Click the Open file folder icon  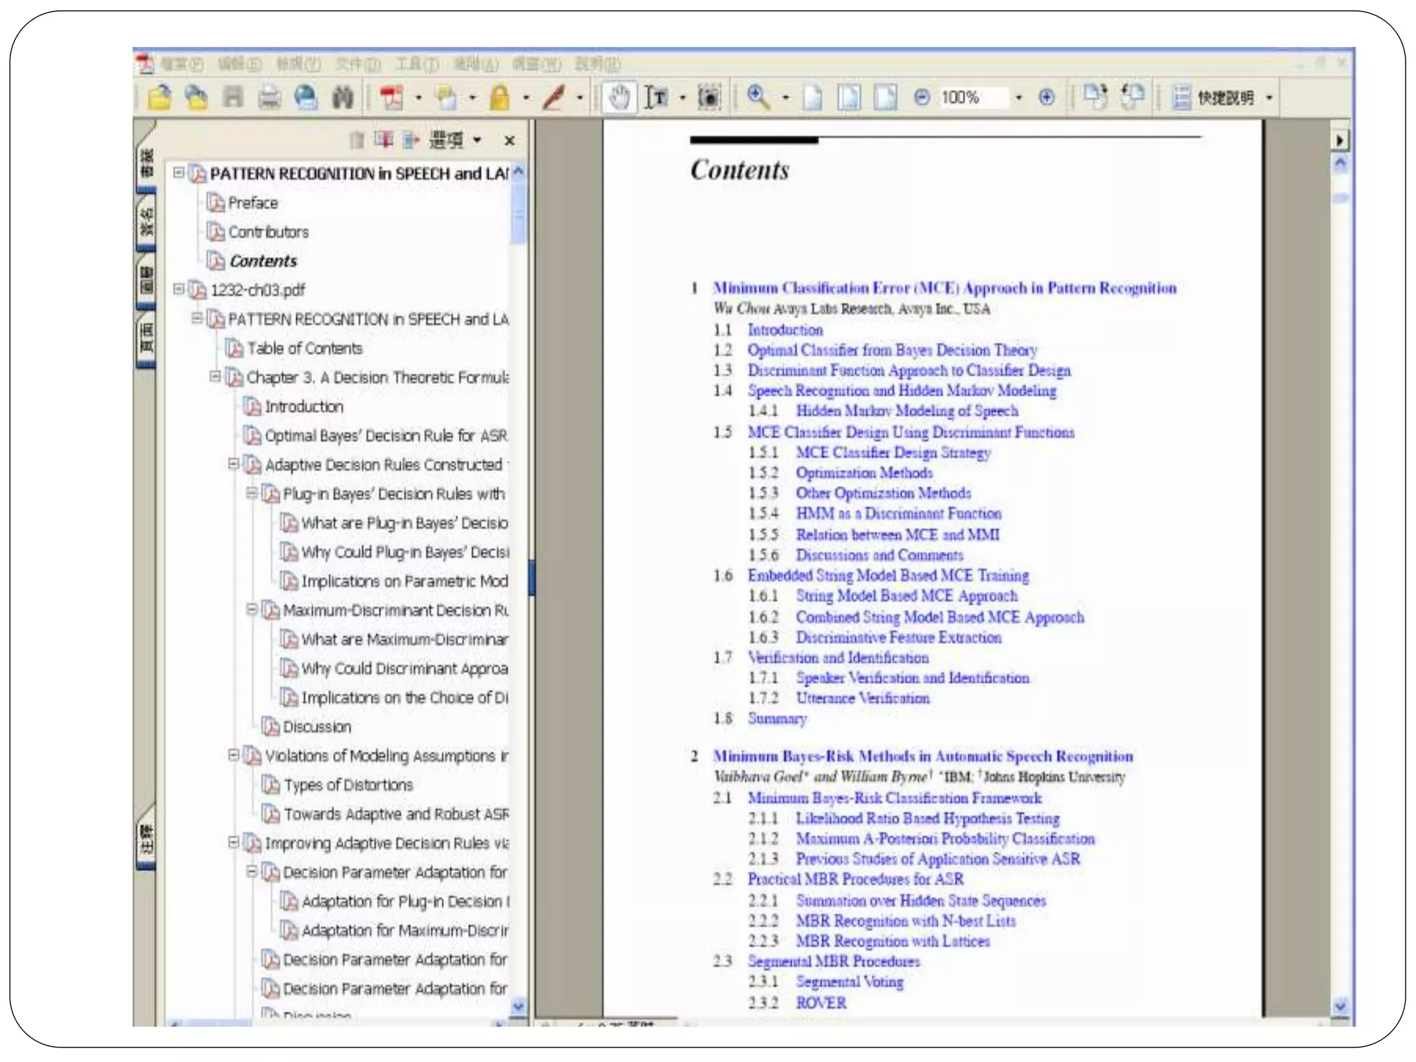[x=160, y=97]
